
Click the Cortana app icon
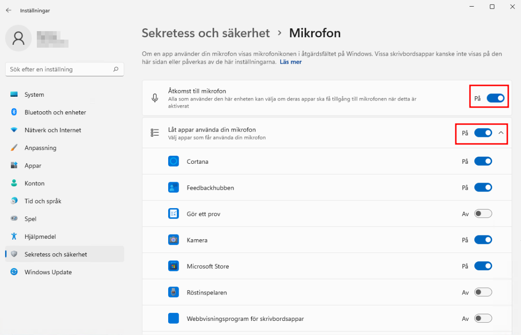tap(173, 161)
